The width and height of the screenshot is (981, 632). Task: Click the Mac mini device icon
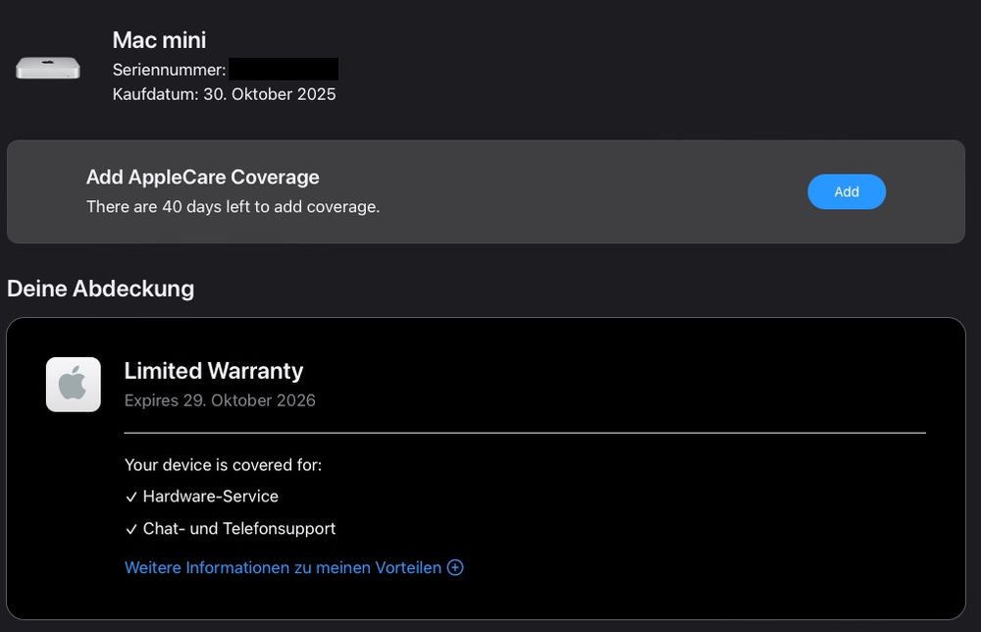pyautogui.click(x=48, y=69)
